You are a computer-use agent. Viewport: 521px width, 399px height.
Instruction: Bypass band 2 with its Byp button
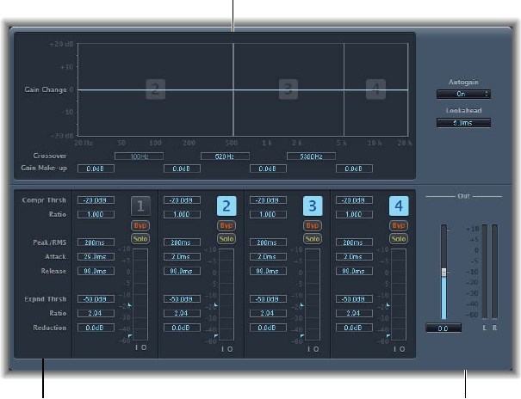tap(226, 225)
